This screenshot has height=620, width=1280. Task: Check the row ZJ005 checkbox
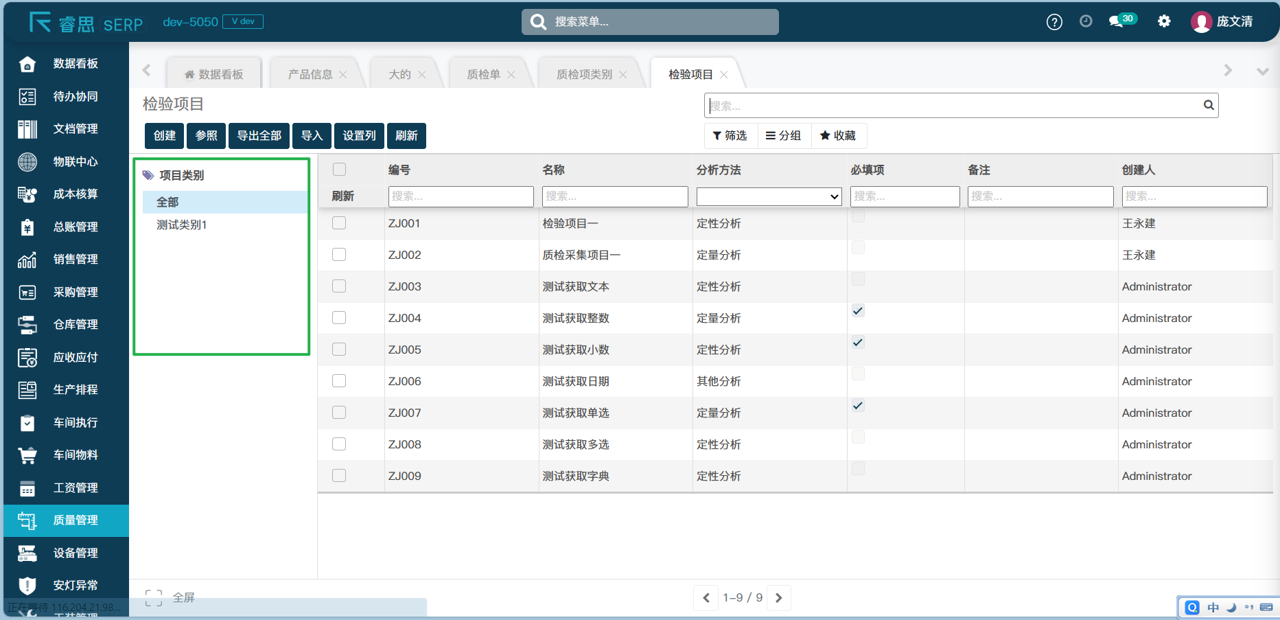tap(339, 349)
